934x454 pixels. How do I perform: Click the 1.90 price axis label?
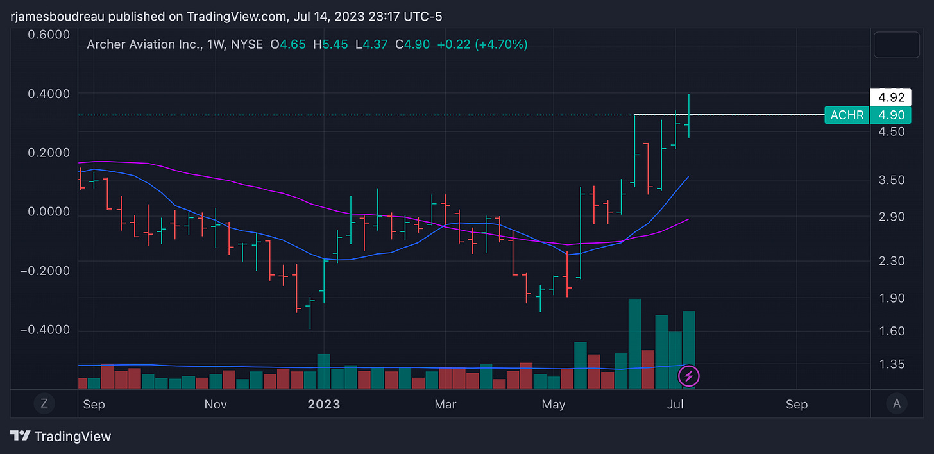(892, 298)
